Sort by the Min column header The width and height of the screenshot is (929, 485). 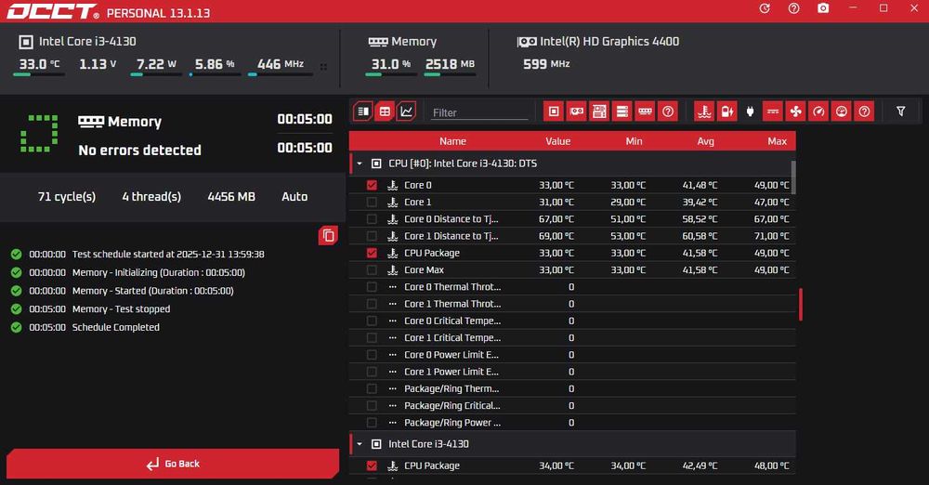pos(634,141)
